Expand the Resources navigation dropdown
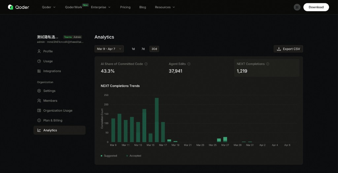 [165, 7]
